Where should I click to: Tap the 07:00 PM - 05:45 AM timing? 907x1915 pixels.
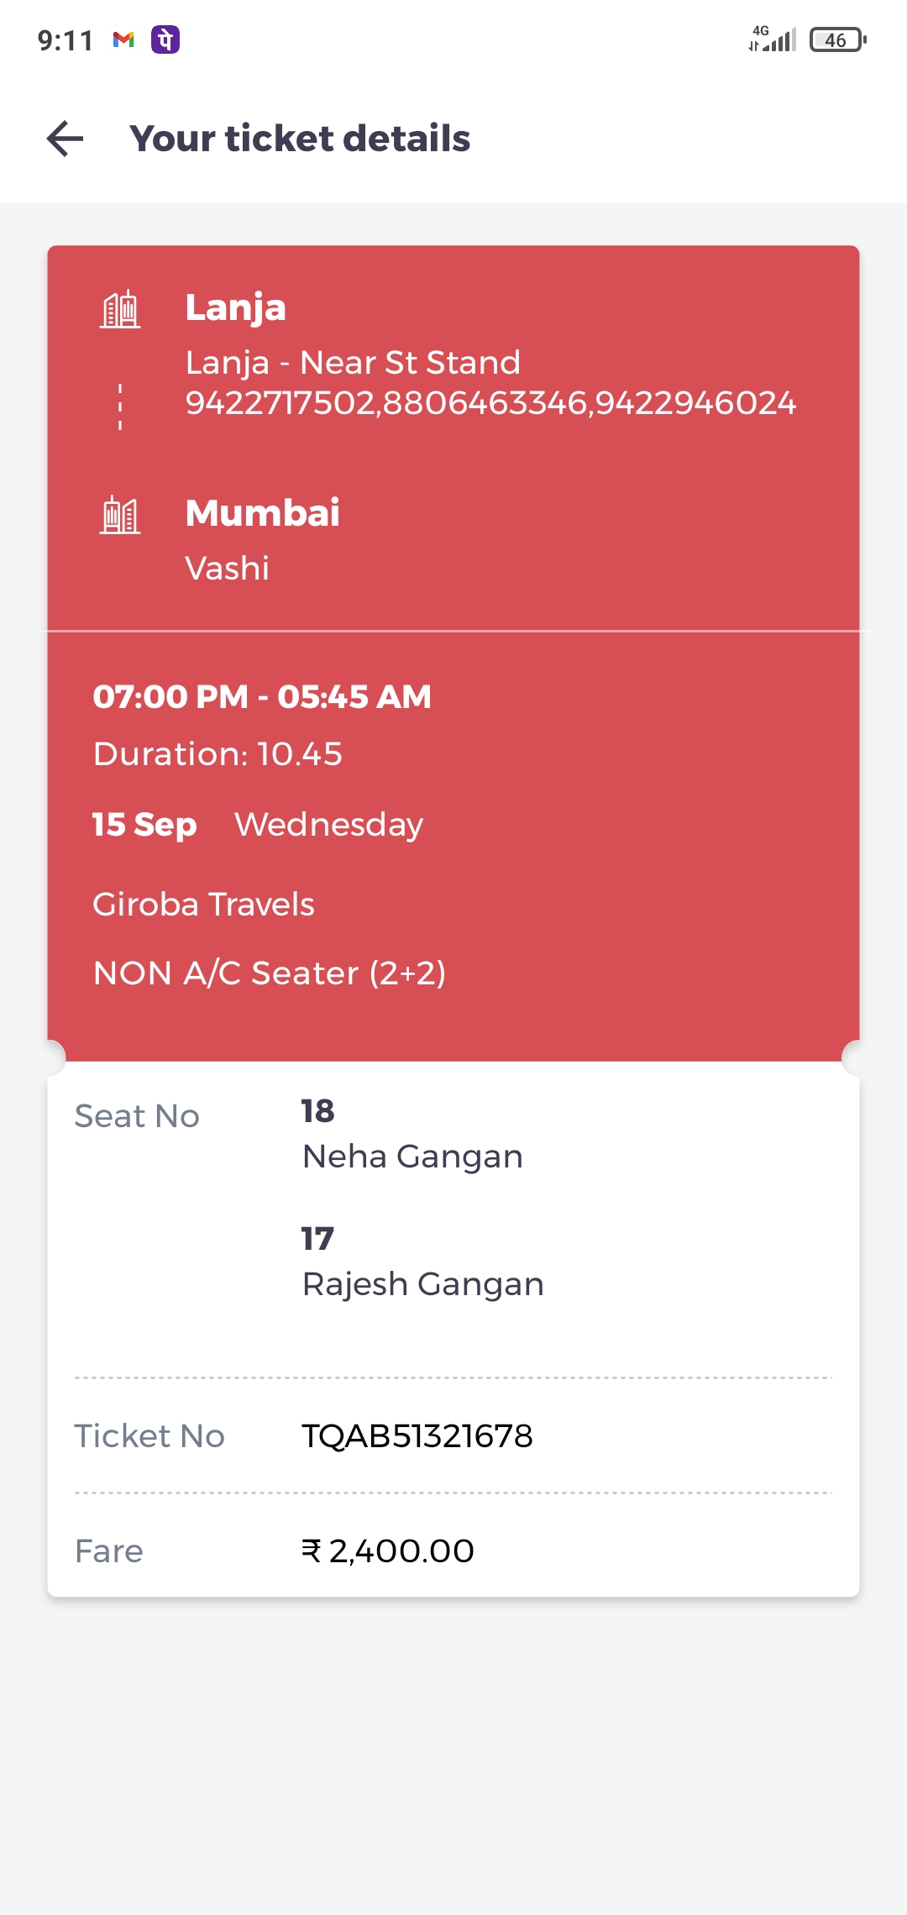pos(262,696)
